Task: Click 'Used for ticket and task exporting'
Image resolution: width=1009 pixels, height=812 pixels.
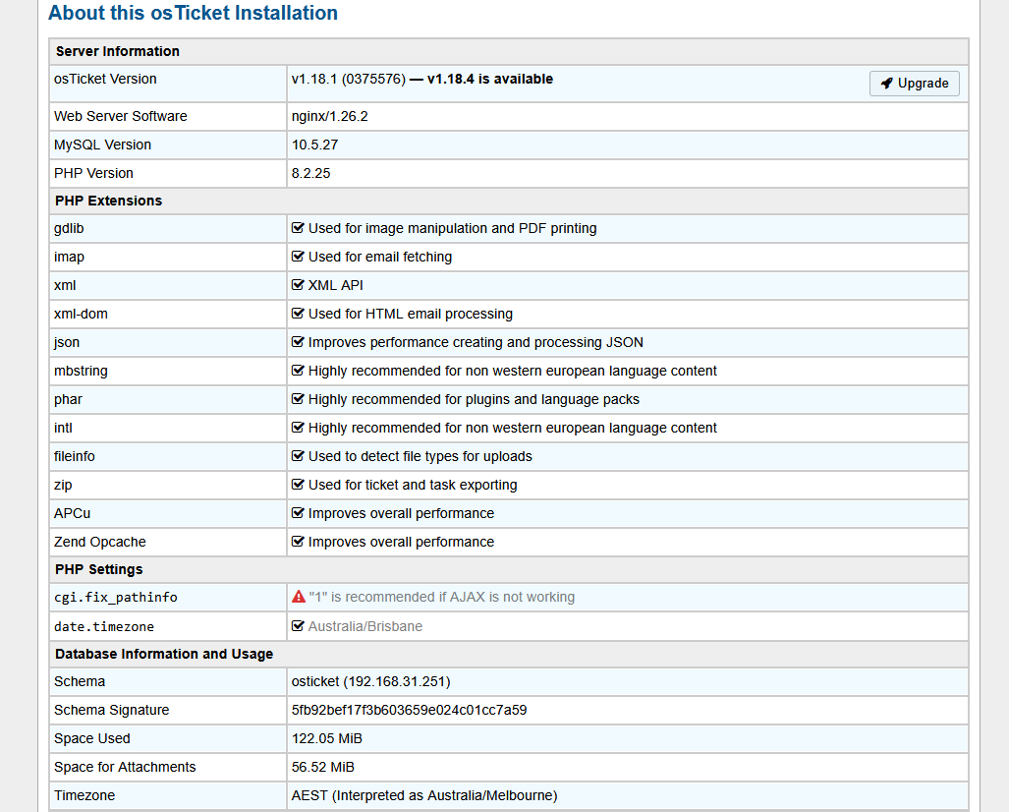Action: click(413, 485)
